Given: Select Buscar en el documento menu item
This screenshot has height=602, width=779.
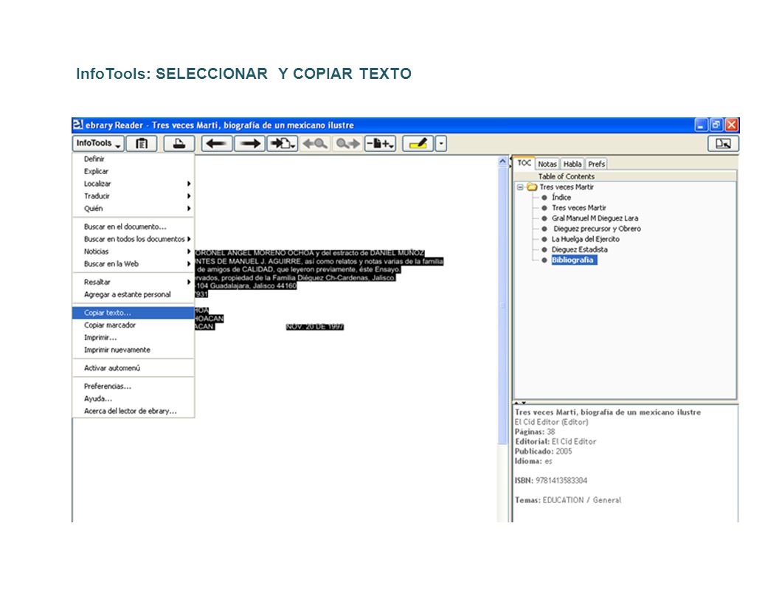Looking at the screenshot, I should pos(133,226).
